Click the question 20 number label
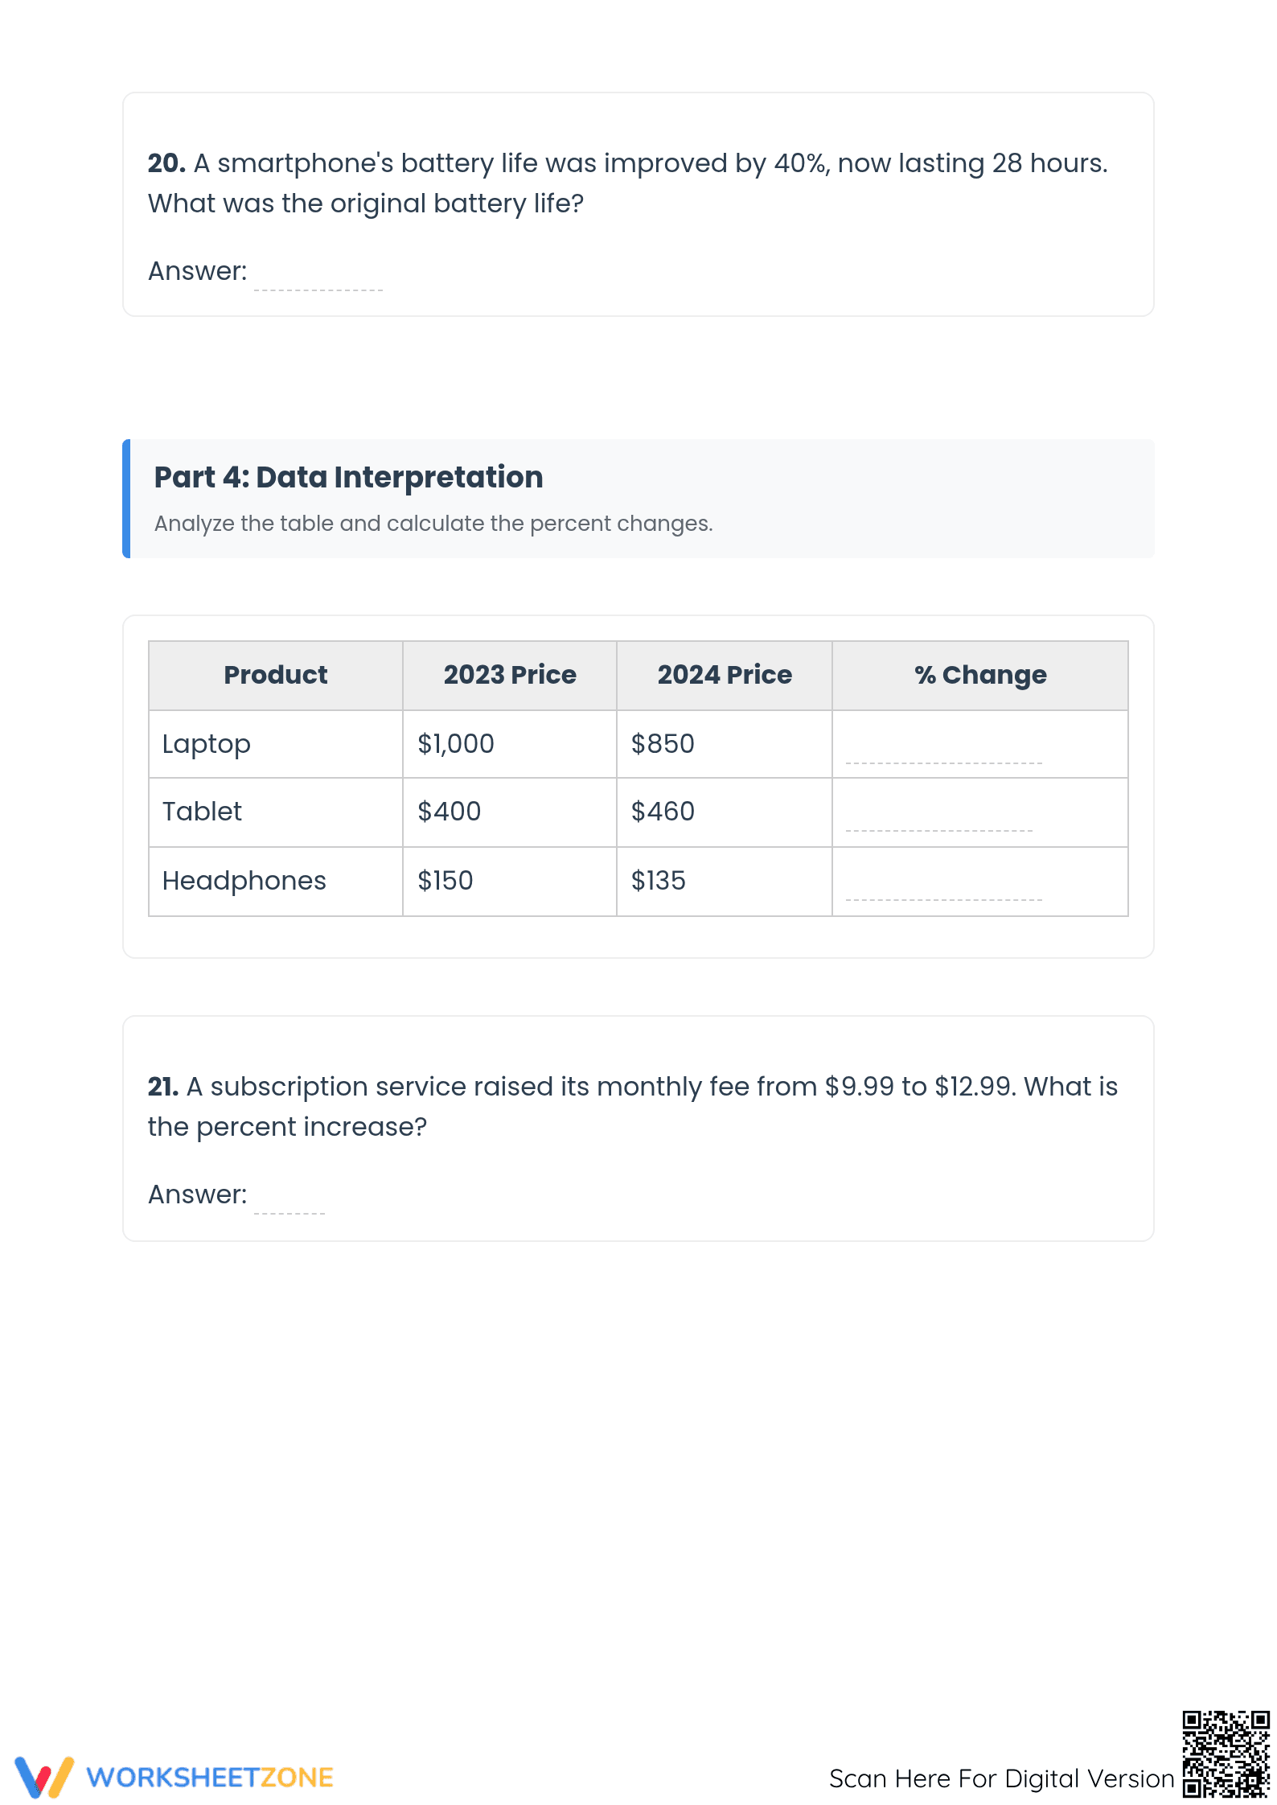 pyautogui.click(x=166, y=163)
